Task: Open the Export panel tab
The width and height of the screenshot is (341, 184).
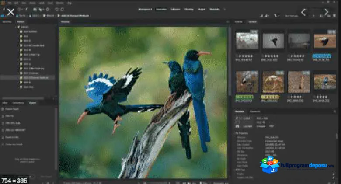Action: pyautogui.click(x=32, y=103)
